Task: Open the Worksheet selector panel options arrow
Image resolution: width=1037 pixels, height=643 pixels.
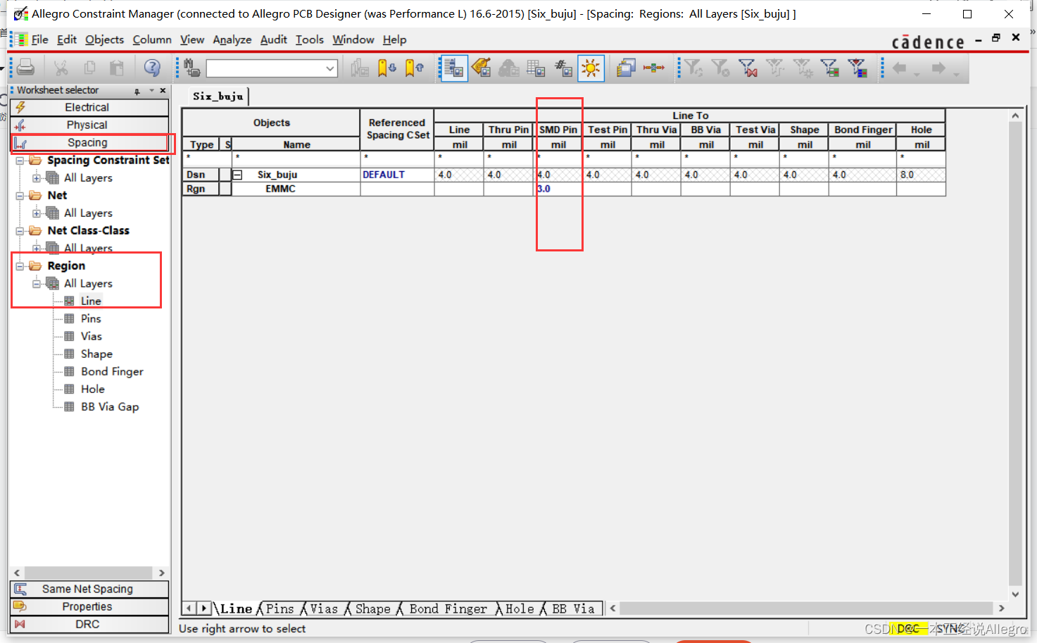Action: pyautogui.click(x=151, y=91)
